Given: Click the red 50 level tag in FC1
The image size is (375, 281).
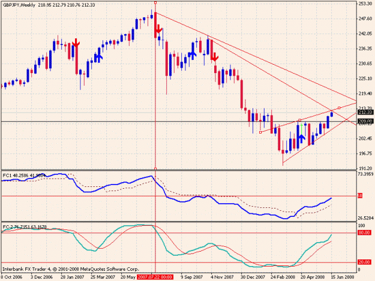Looking at the screenshot, I should 360,196.
